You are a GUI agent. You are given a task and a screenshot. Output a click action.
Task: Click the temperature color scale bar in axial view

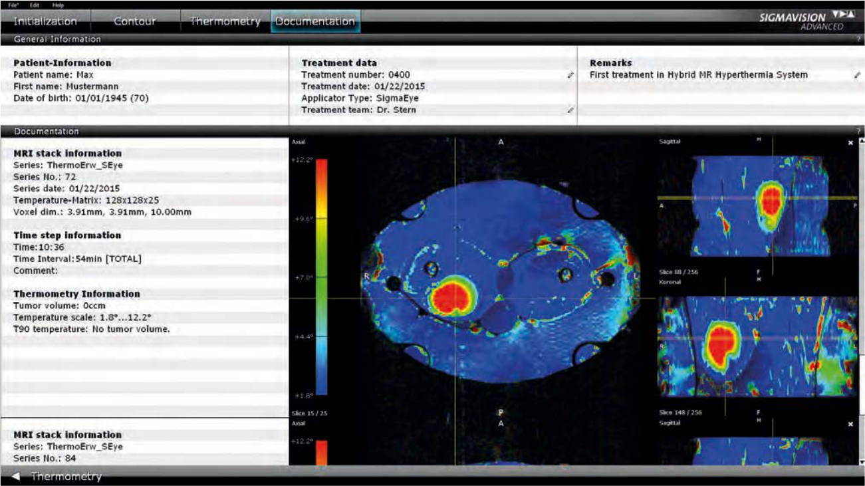[321, 277]
